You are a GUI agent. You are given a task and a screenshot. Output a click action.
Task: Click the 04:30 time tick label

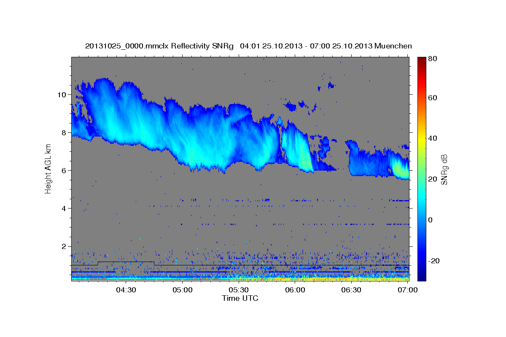(126, 290)
